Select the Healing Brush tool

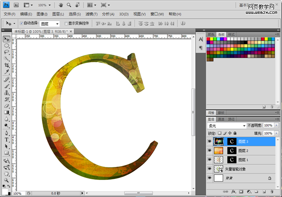coord(7,80)
